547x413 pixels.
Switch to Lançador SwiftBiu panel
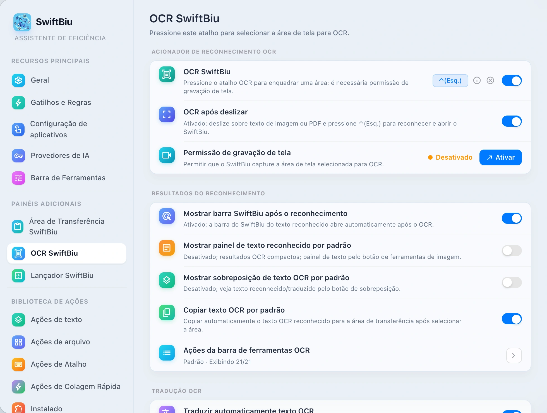[66, 276]
